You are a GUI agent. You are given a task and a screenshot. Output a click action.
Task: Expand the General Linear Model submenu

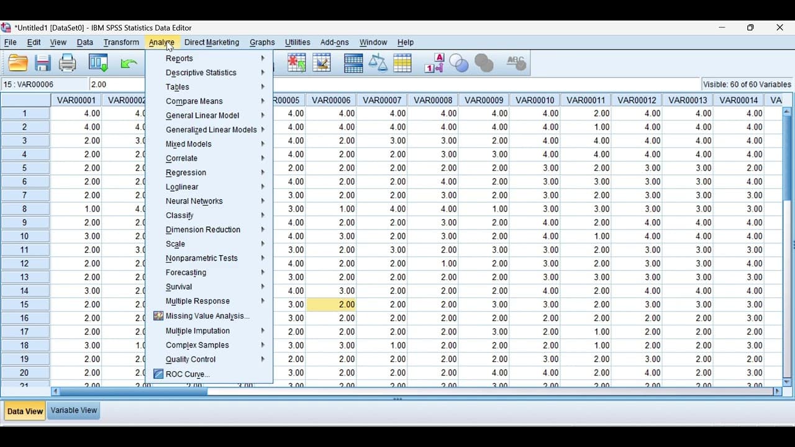click(208, 115)
